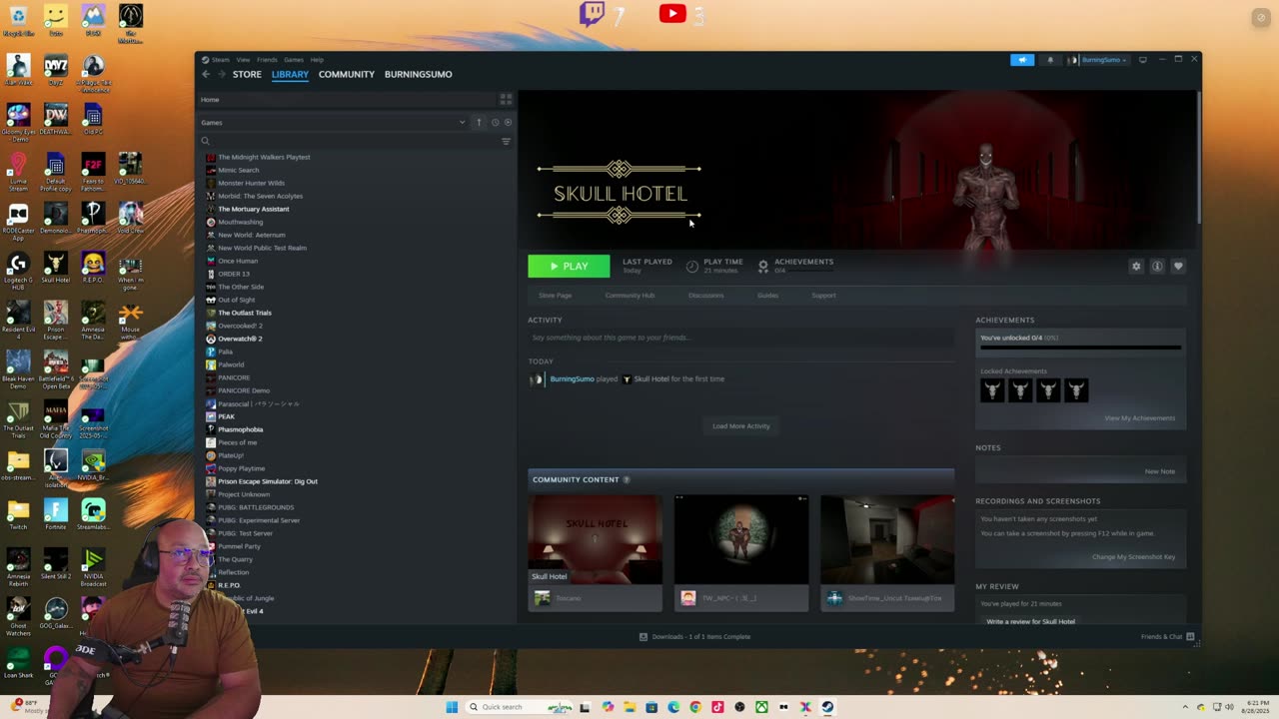Open the Games menu
Viewport: 1279px width, 719px height.
294,60
